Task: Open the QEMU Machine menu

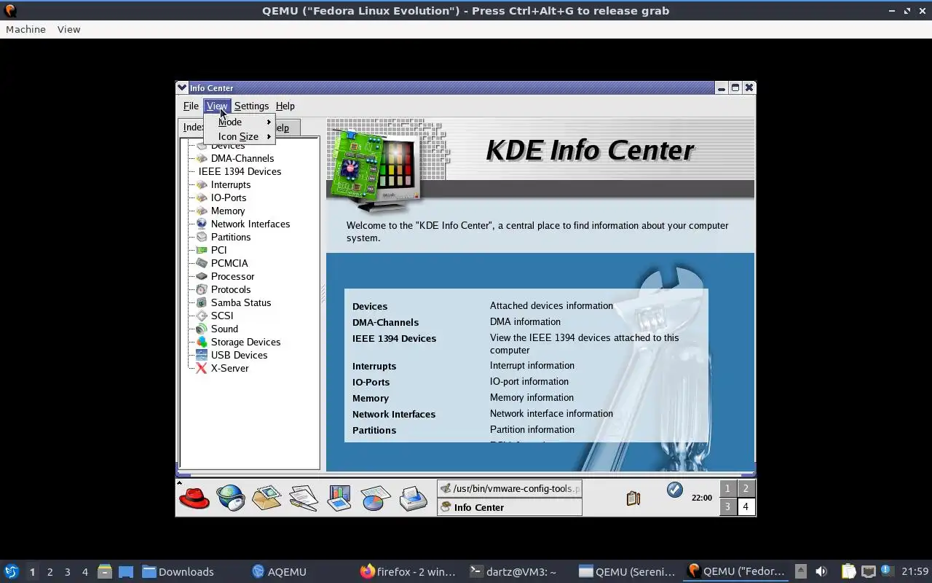Action: click(x=25, y=29)
